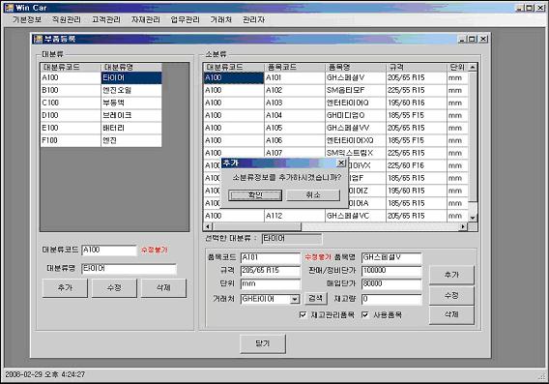
Task: Click scroll-up arrow of 소분류 table
Action: tap(473, 68)
